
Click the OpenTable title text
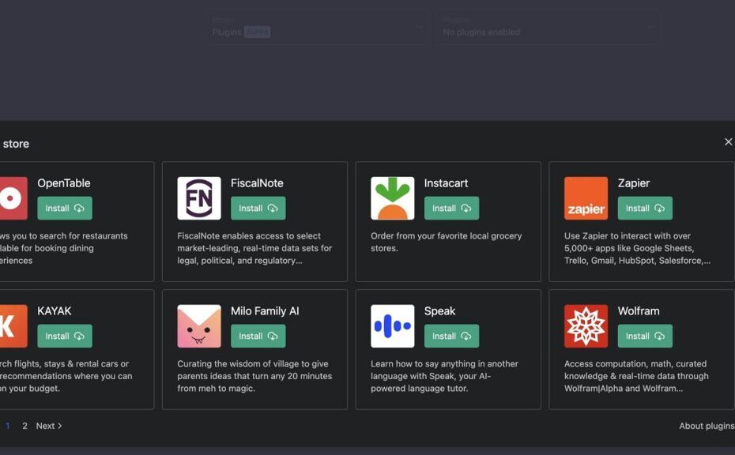click(64, 183)
